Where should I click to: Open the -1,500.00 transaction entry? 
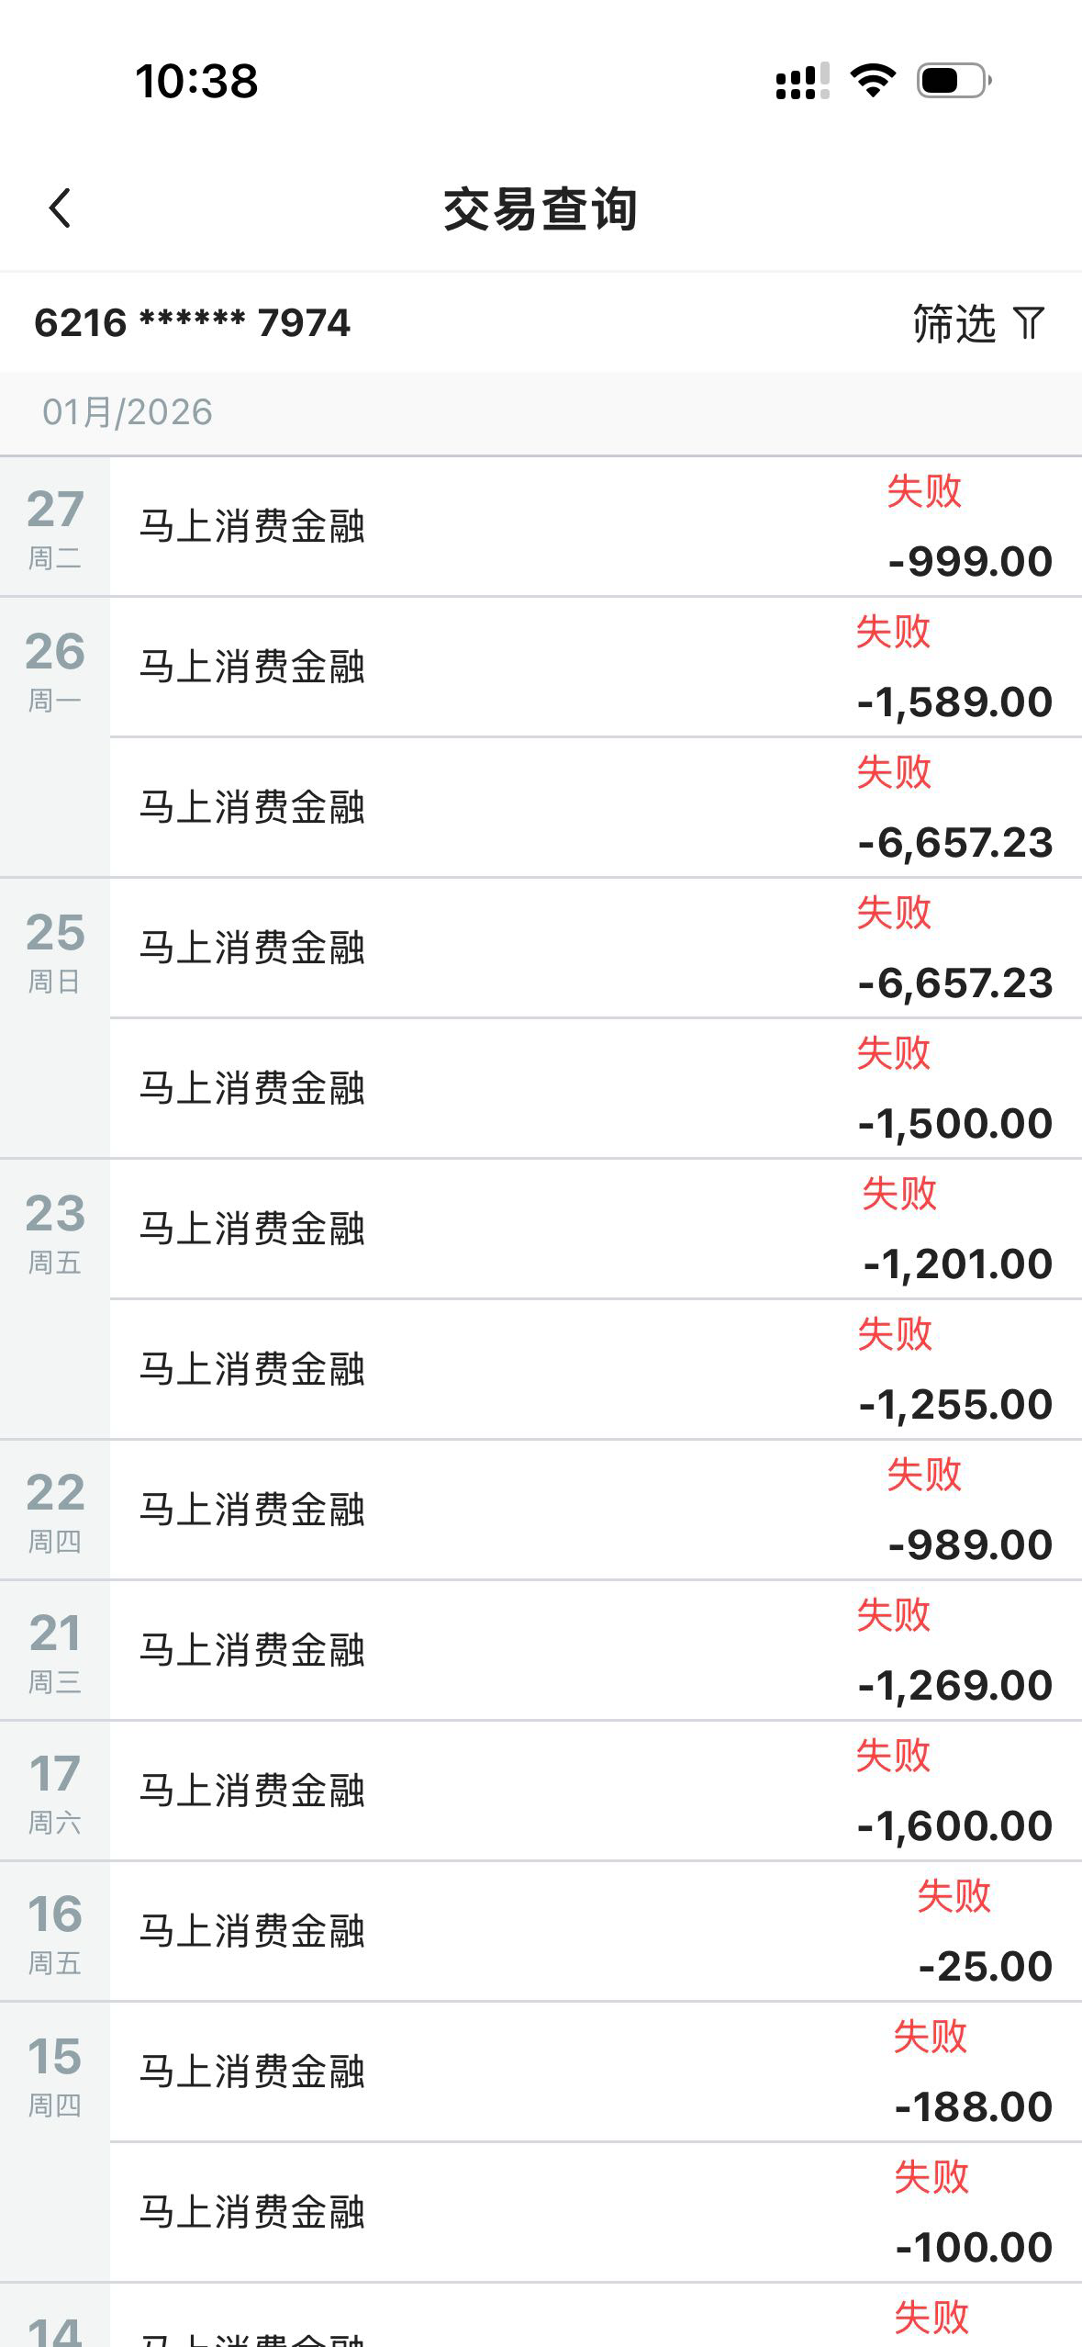[x=595, y=1089]
